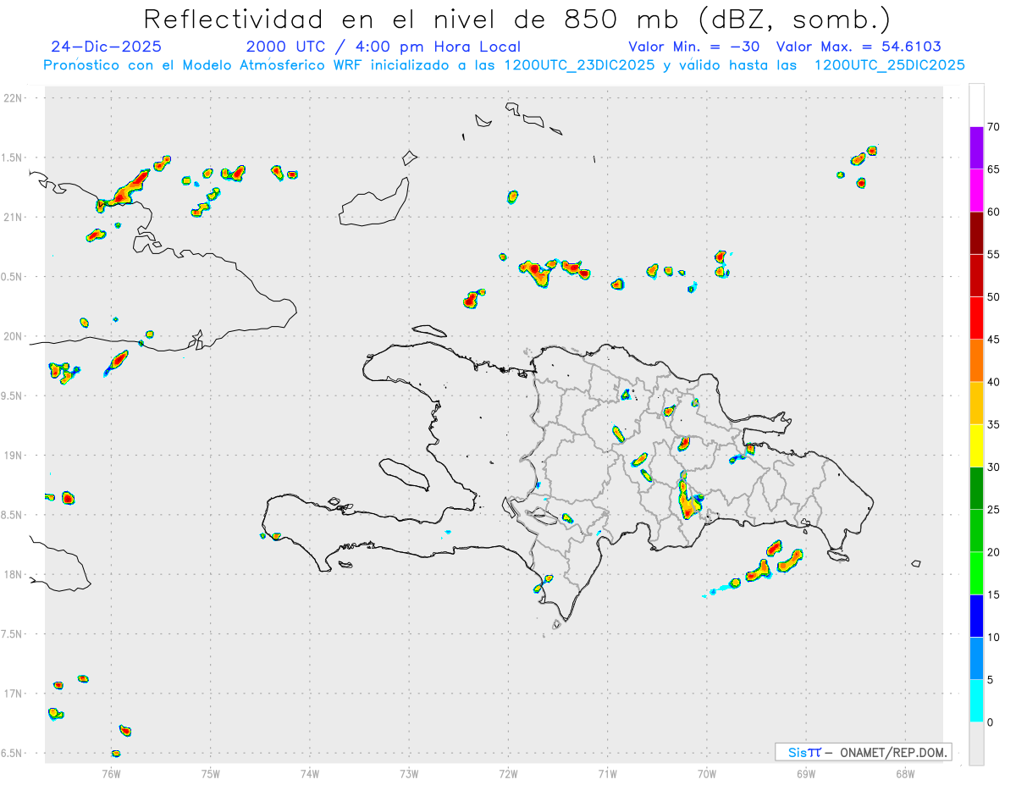The width and height of the screenshot is (1016, 785).
Task: Click the '72W' longitude label
Action: tap(508, 773)
